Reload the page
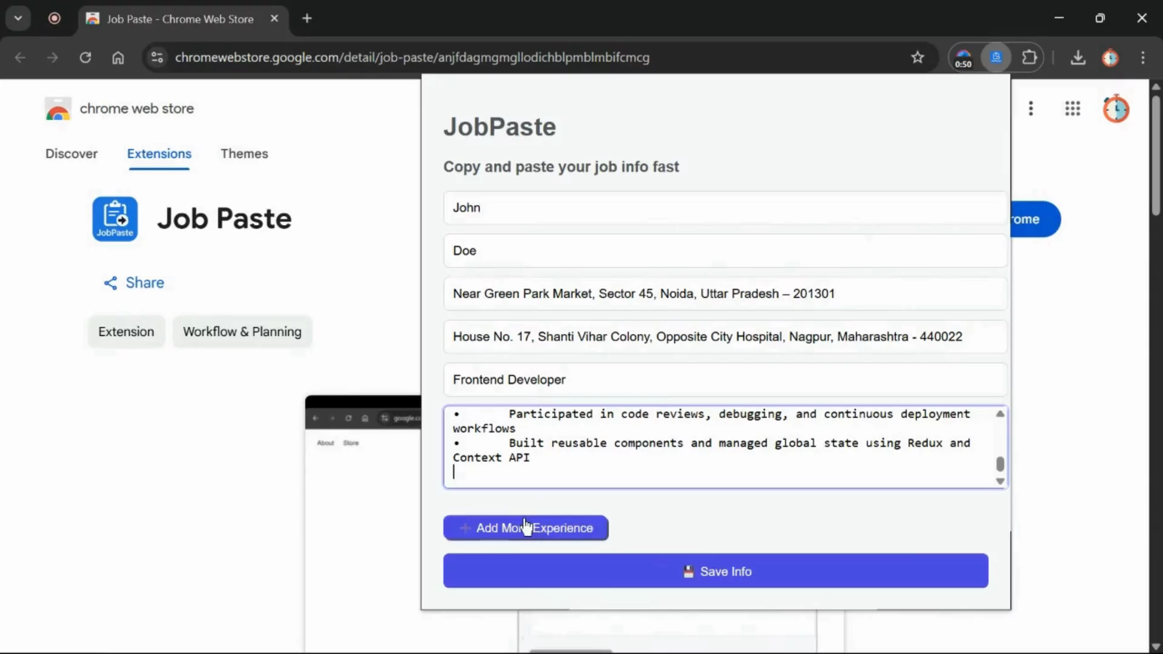Screen dimensions: 1163x654 (x=85, y=58)
